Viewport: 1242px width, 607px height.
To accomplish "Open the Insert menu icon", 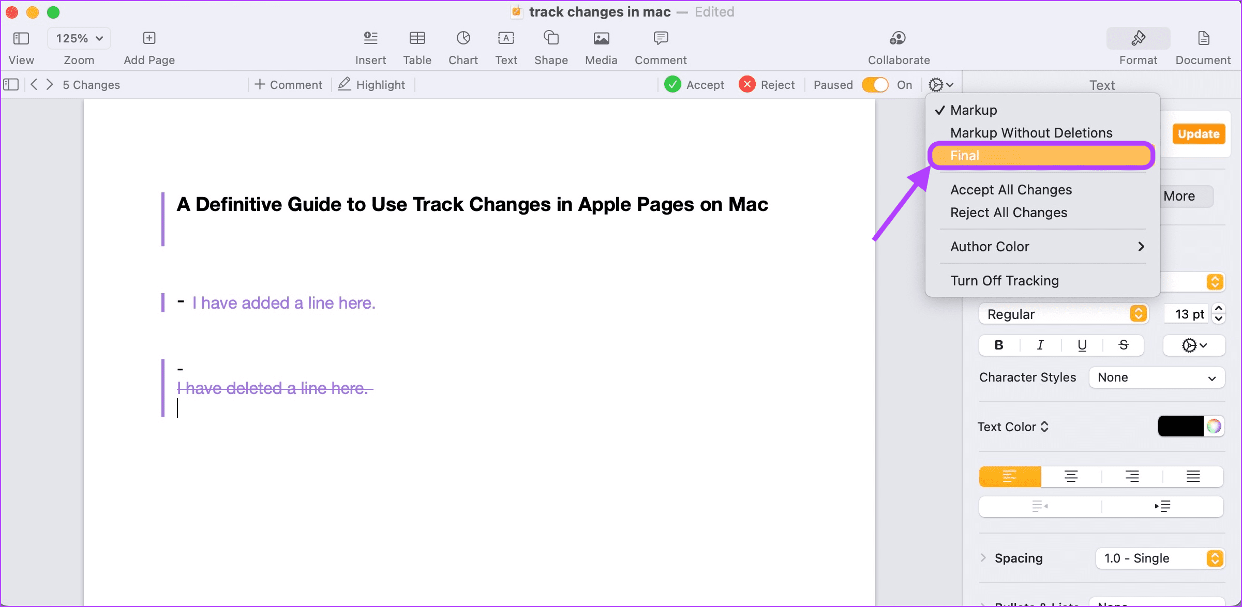I will click(x=370, y=38).
